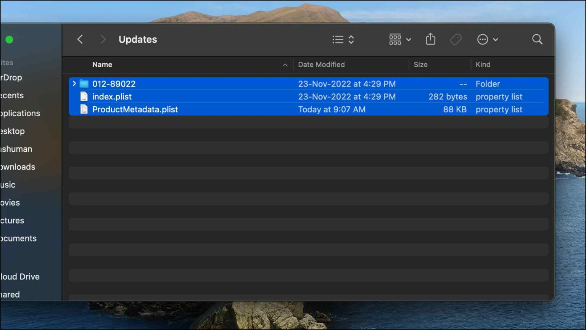Viewport: 586px width, 330px height.
Task: Sort by Date Modified column header
Action: point(321,65)
